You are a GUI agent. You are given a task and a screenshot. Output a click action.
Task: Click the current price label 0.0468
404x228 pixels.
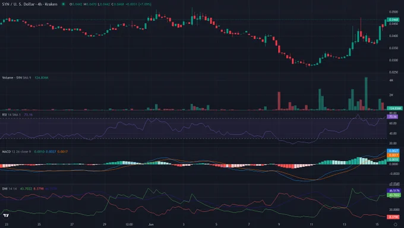click(393, 20)
